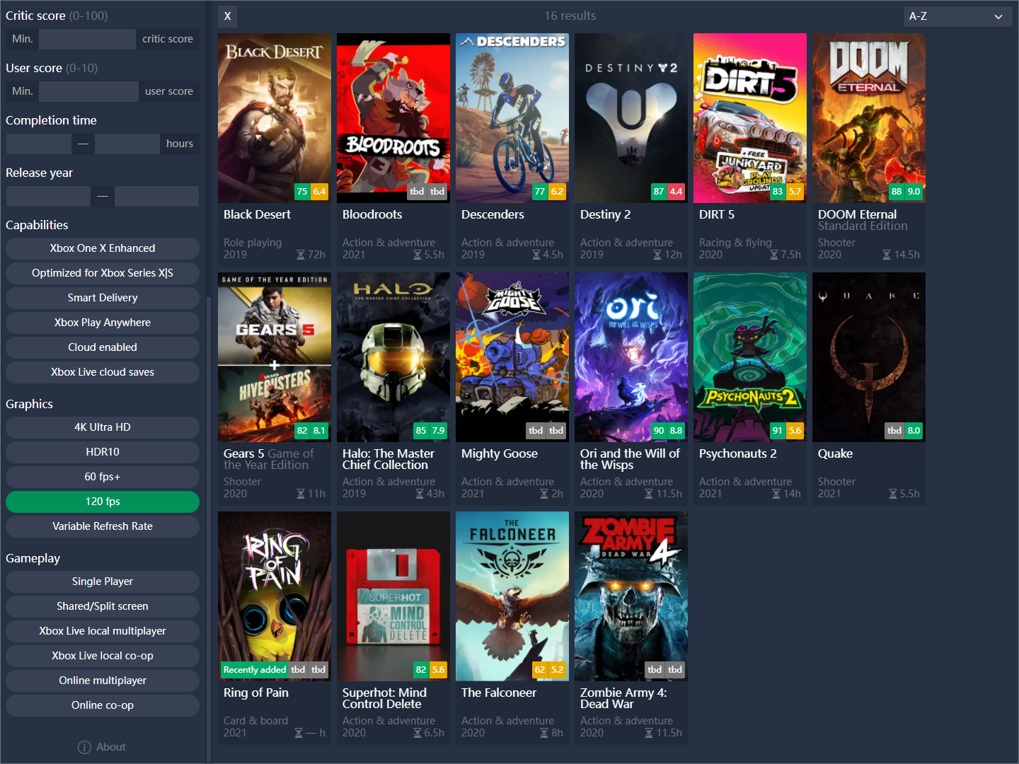Toggle the Optimized for Xbox Series X|S filter
Viewport: 1019px width, 764px height.
[x=102, y=273]
